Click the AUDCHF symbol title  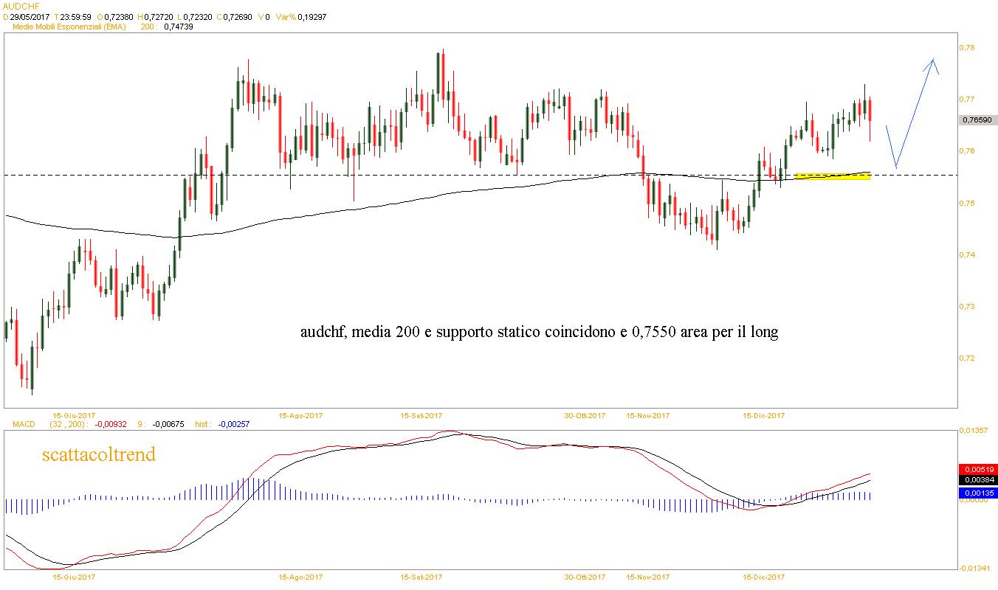click(x=21, y=5)
